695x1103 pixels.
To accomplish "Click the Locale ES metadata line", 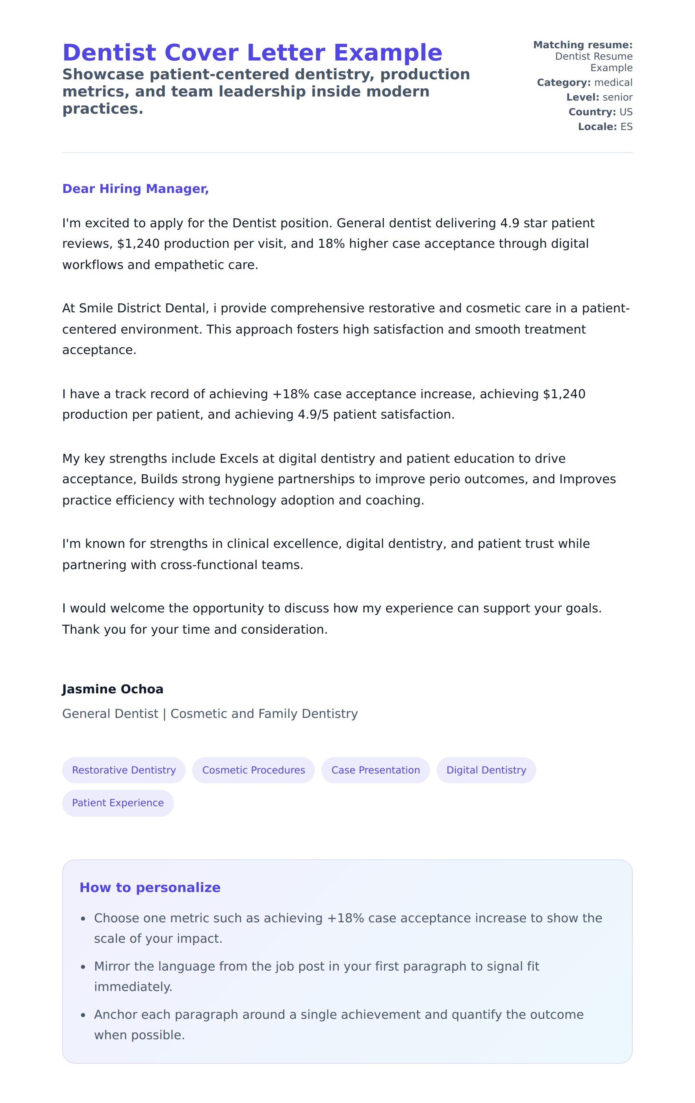I will pos(605,126).
